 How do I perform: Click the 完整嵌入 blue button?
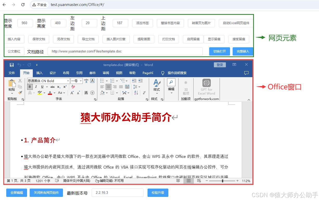[243, 51]
